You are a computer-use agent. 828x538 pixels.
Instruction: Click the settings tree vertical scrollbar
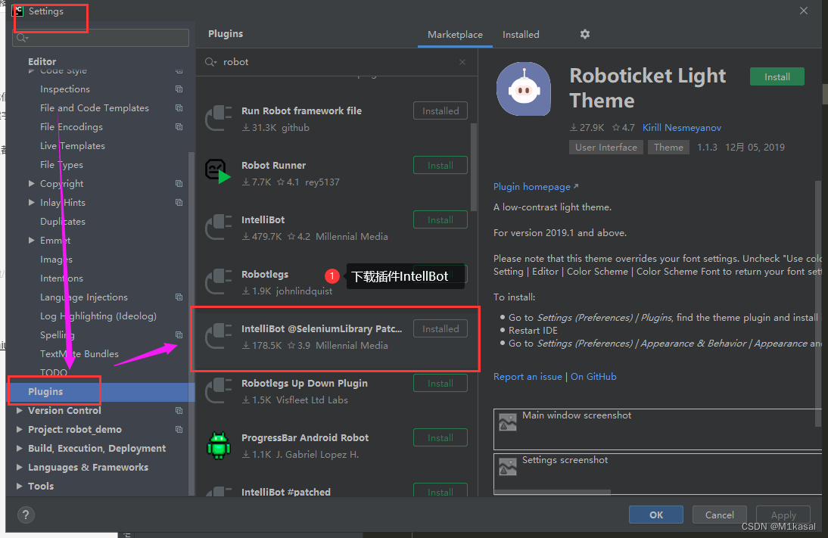(191, 322)
